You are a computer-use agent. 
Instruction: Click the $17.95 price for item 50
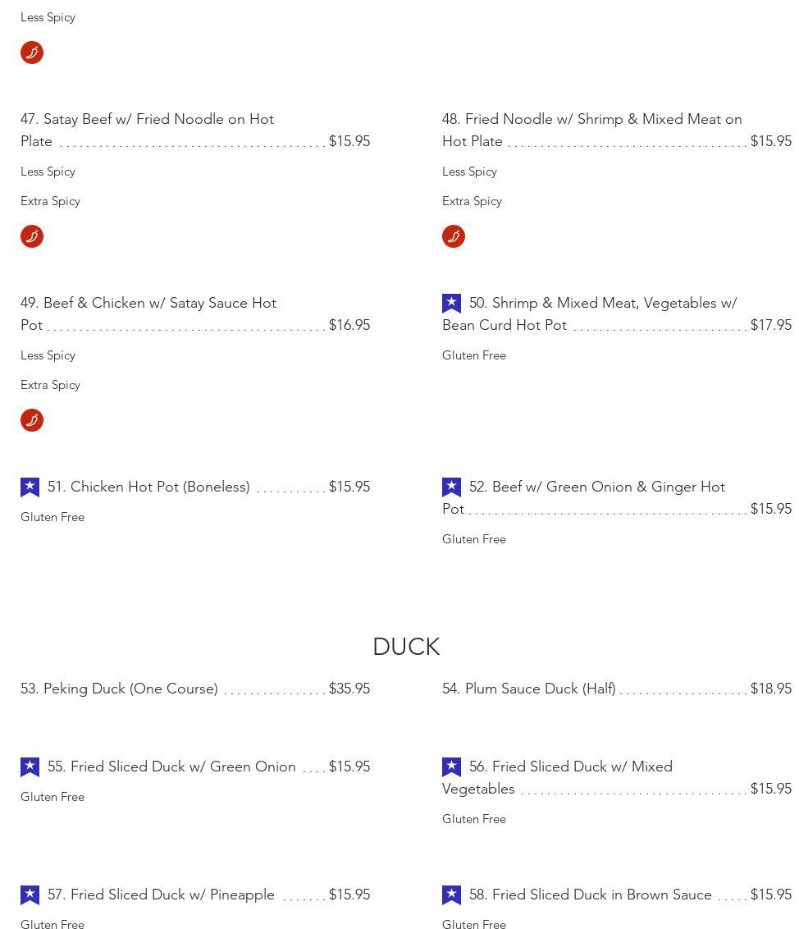point(770,325)
